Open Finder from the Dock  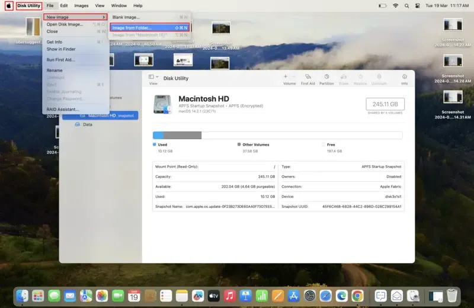tap(23, 296)
